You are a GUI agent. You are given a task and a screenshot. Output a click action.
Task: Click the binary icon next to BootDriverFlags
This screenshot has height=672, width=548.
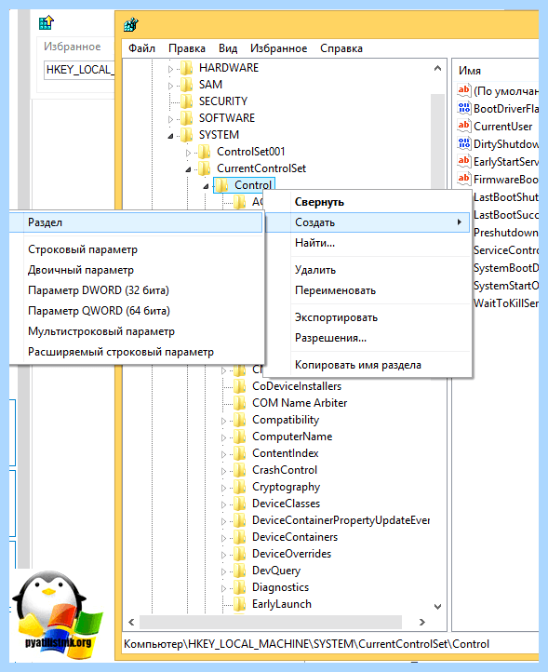point(464,108)
